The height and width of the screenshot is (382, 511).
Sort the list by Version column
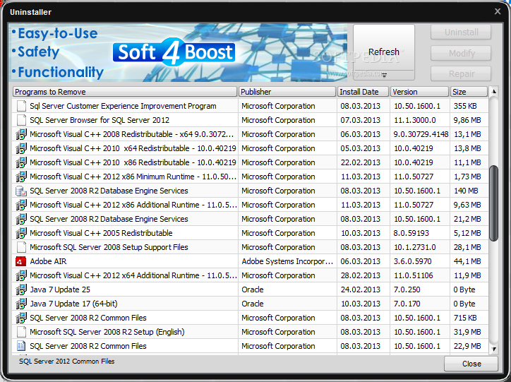pyautogui.click(x=419, y=92)
